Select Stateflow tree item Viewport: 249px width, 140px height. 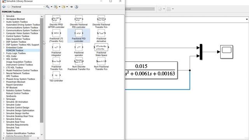pyautogui.click(x=11, y=131)
